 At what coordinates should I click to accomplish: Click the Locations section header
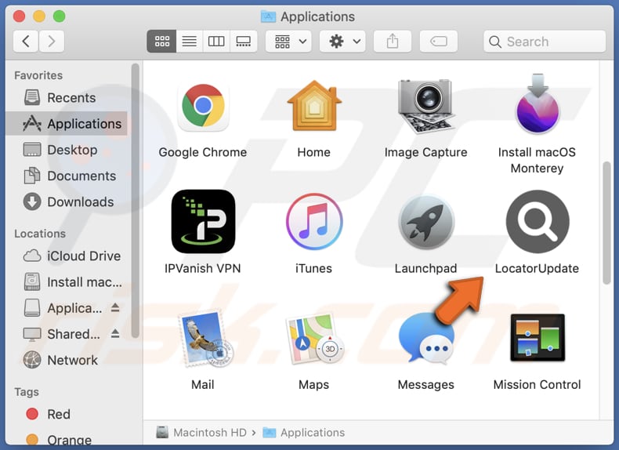[40, 234]
